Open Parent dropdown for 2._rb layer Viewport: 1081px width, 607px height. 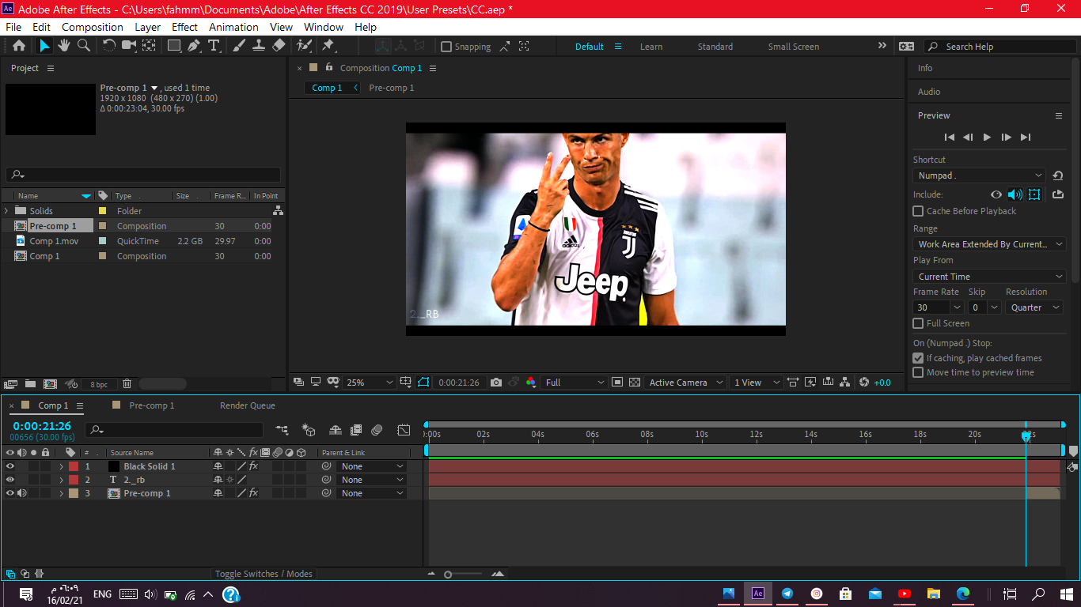[x=372, y=480]
